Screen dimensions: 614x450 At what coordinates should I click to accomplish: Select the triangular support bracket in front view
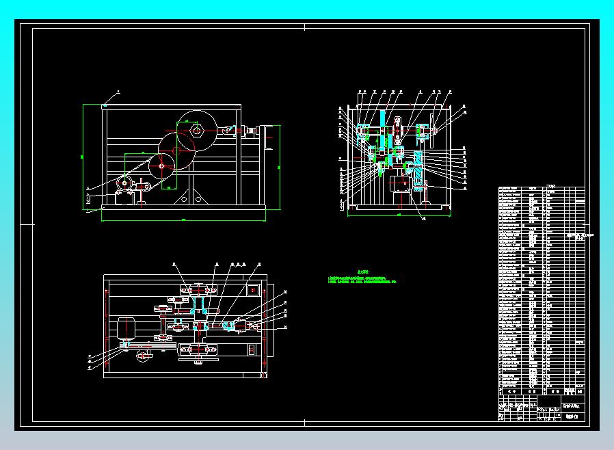pos(191,196)
